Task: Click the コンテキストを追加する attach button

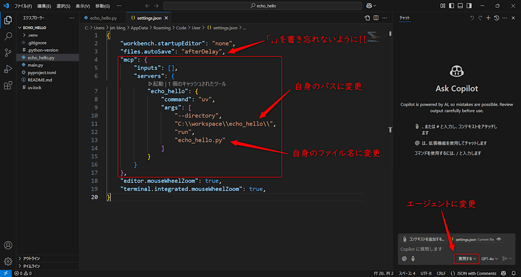Action: click(423, 239)
